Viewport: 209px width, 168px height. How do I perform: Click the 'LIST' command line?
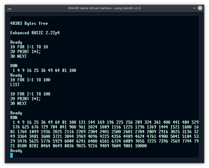pos(15,85)
